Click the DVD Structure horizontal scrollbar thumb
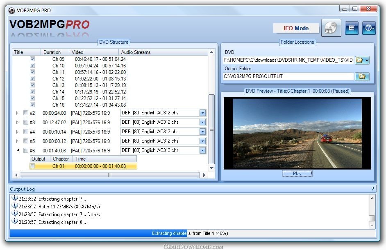 click(x=109, y=175)
